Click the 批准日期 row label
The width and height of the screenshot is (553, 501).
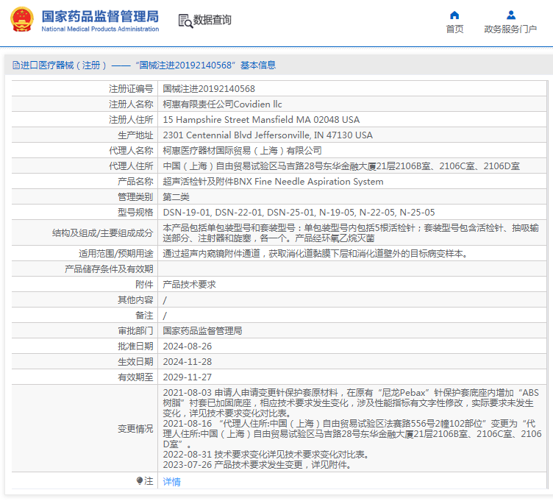point(135,346)
